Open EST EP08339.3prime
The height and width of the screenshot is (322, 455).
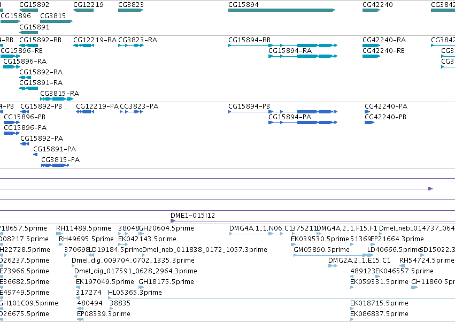click(x=104, y=314)
